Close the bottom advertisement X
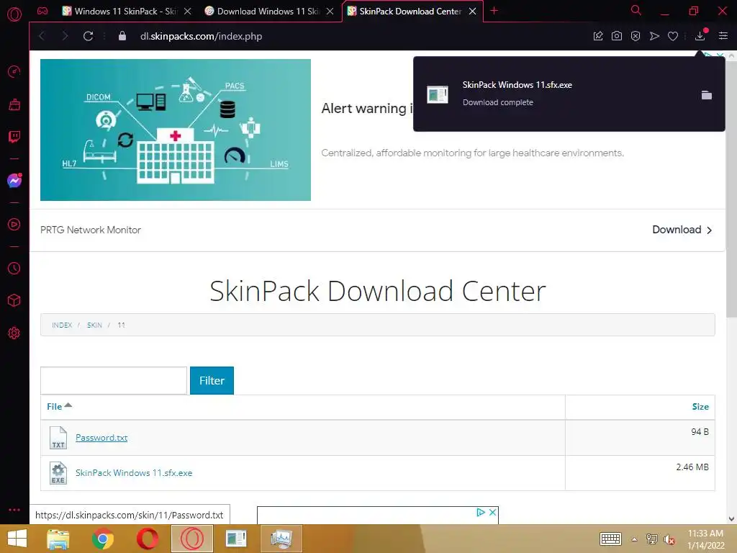 (492, 512)
